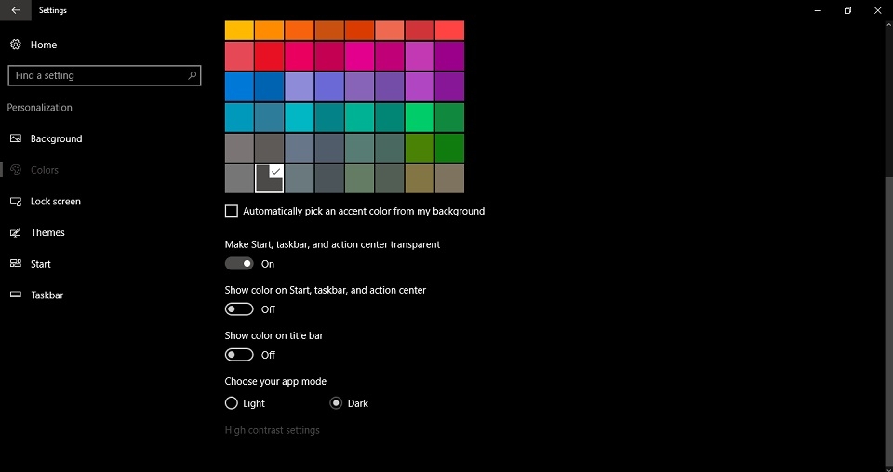Click the Background picture icon
Image resolution: width=893 pixels, height=472 pixels.
click(x=16, y=138)
